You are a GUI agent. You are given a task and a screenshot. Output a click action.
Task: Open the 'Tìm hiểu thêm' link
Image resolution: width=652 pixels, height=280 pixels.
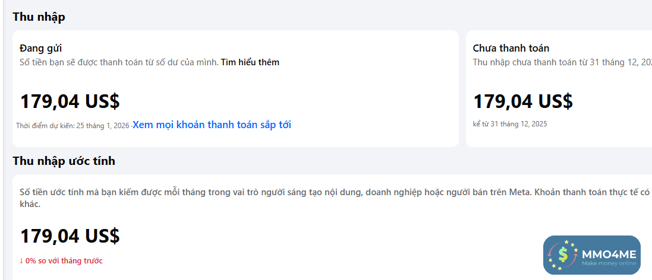[250, 62]
